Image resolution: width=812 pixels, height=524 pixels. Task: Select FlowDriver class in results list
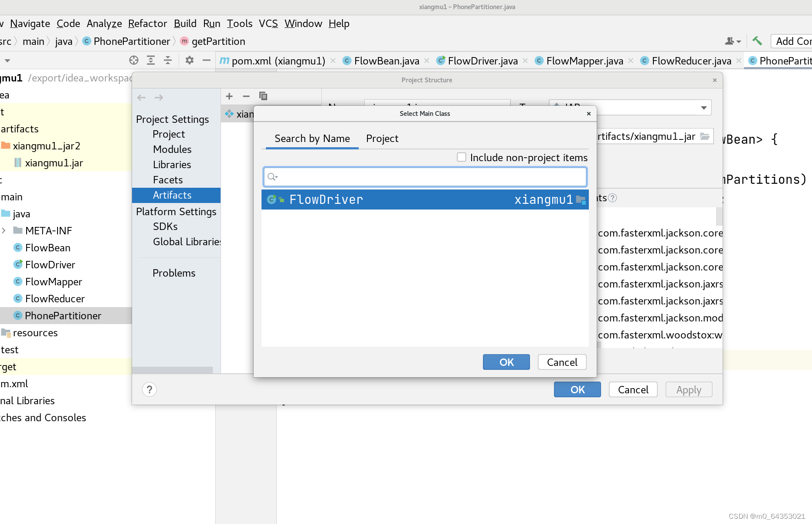(425, 199)
